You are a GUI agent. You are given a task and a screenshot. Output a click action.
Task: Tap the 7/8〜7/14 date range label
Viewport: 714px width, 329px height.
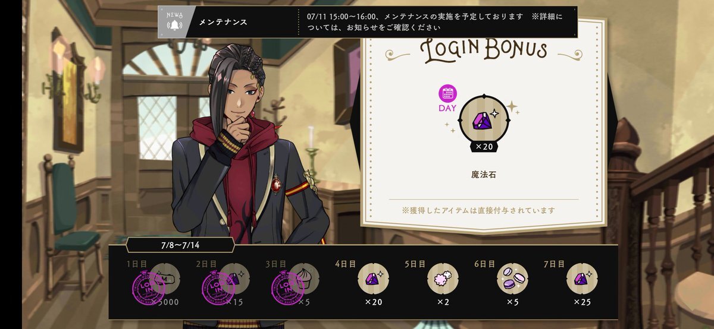(x=180, y=245)
